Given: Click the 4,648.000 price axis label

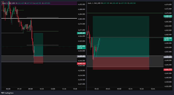Looking at the screenshot, I should [x=168, y=60].
